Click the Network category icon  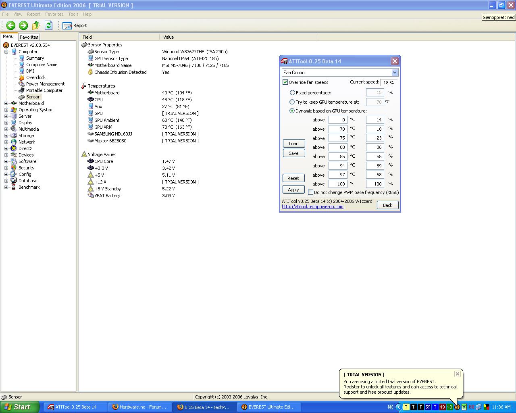click(x=14, y=142)
